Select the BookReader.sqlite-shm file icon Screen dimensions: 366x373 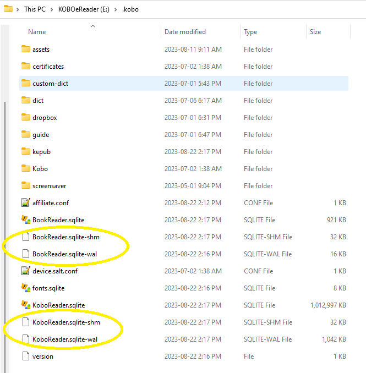26,237
